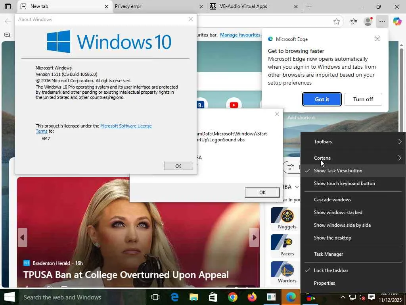Open the page settings sliders icon

pyautogui.click(x=291, y=167)
